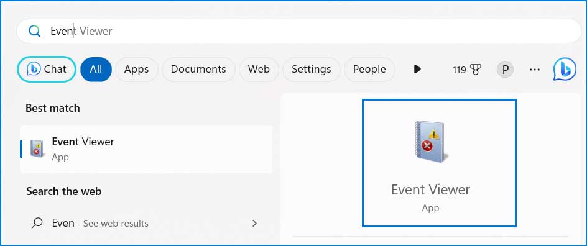The height and width of the screenshot is (246, 587).
Task: Open the three-dot more options menu
Action: 535,70
